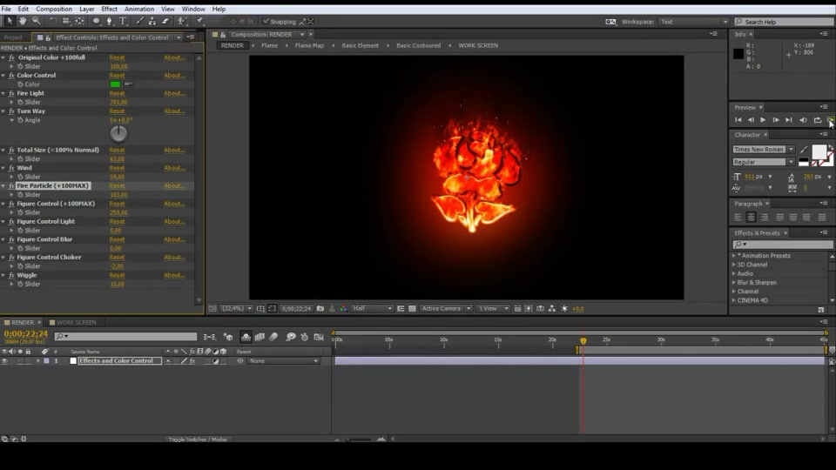Toggle fx switch of Wind effect
The width and height of the screenshot is (836, 470).
click(x=11, y=168)
